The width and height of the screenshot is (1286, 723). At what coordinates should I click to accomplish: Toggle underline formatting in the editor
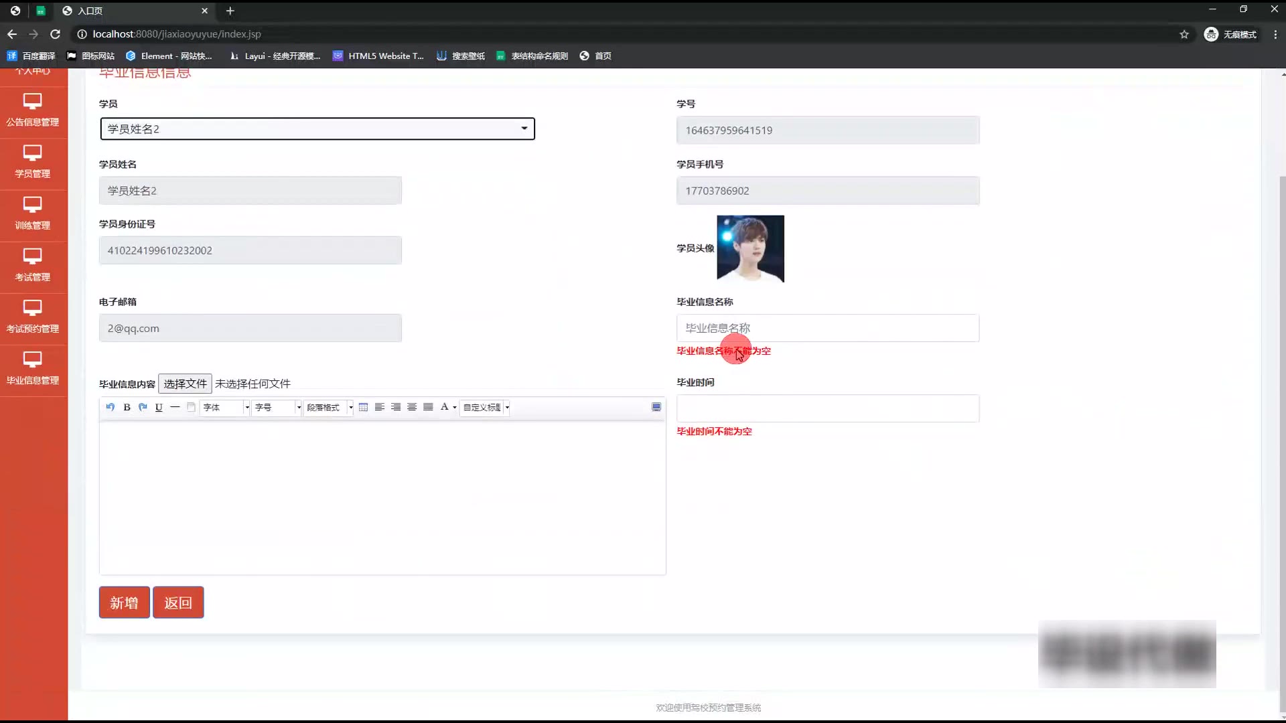[159, 407]
